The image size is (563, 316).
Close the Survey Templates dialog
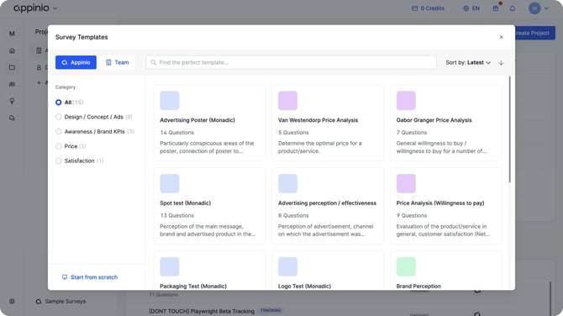pyautogui.click(x=502, y=37)
